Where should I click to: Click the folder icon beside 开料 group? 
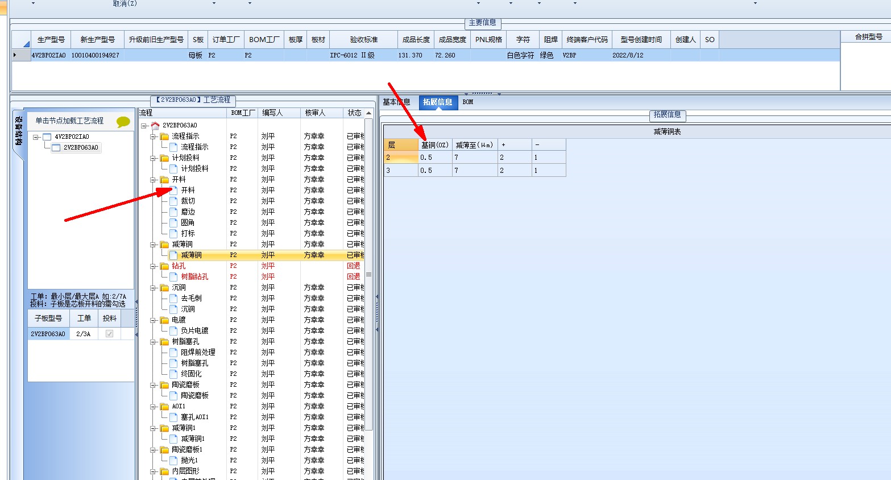(x=164, y=179)
